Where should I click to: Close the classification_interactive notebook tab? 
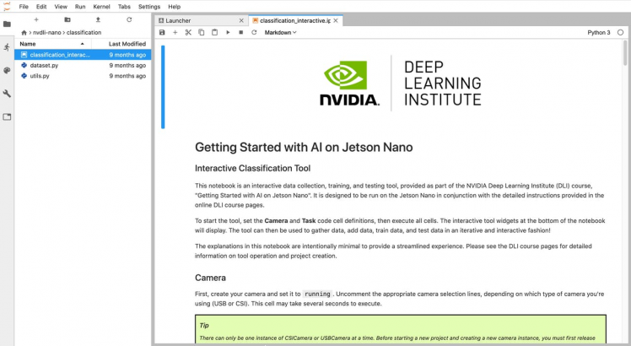point(336,20)
